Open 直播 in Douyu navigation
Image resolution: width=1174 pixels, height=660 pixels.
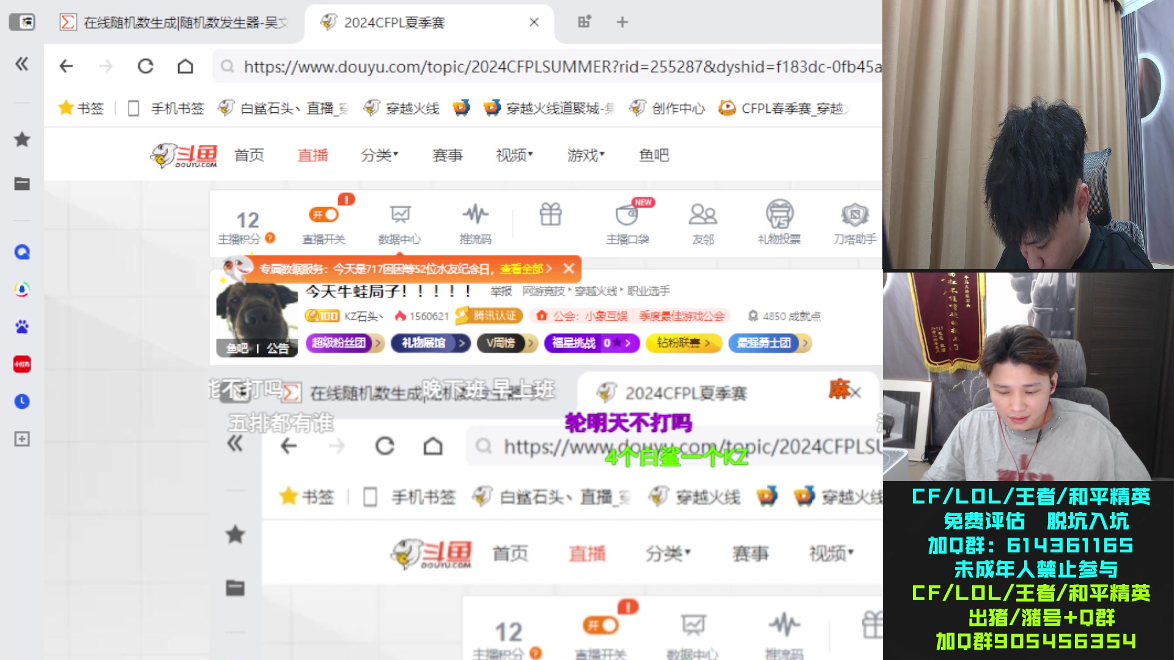pos(312,155)
